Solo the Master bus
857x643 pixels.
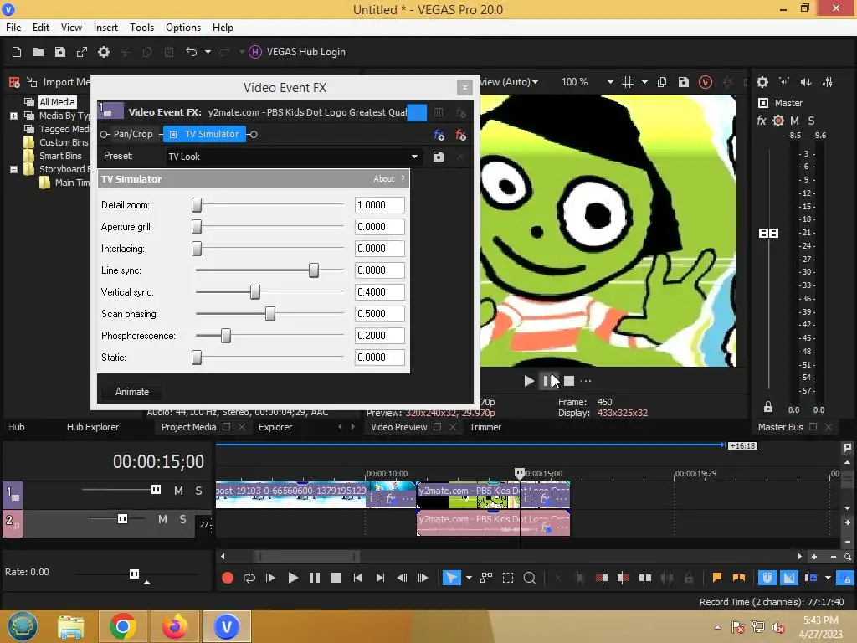click(x=811, y=121)
